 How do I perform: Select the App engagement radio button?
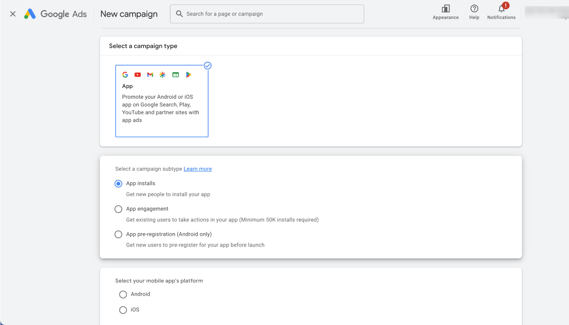tap(118, 209)
